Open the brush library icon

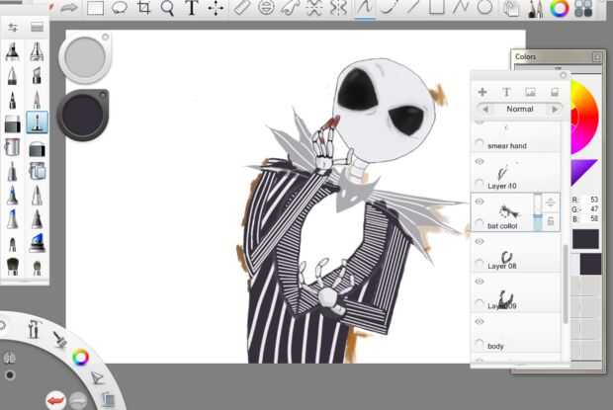[x=37, y=27]
